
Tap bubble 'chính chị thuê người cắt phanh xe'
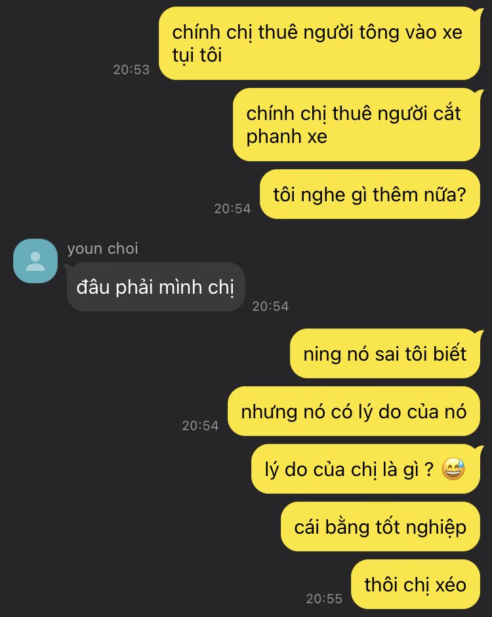[356, 125]
